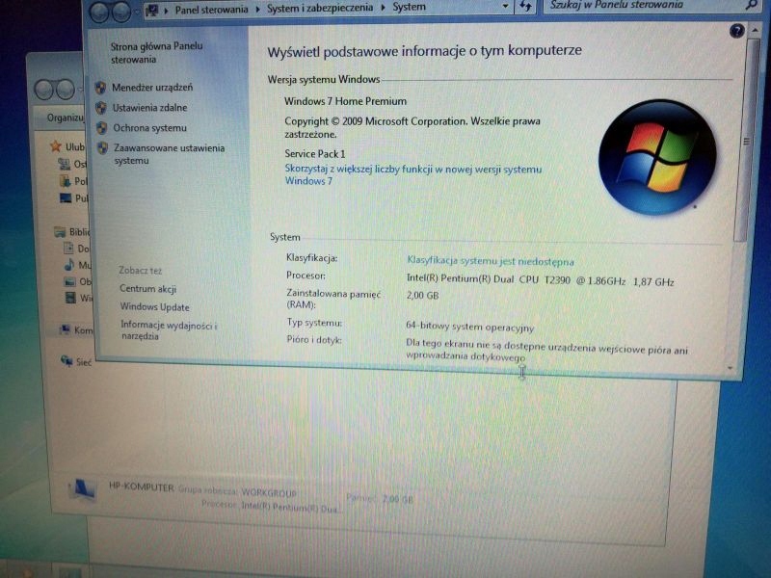This screenshot has width=771, height=578.
Task: Click the computer icon in the address bar
Action: pyautogui.click(x=152, y=10)
